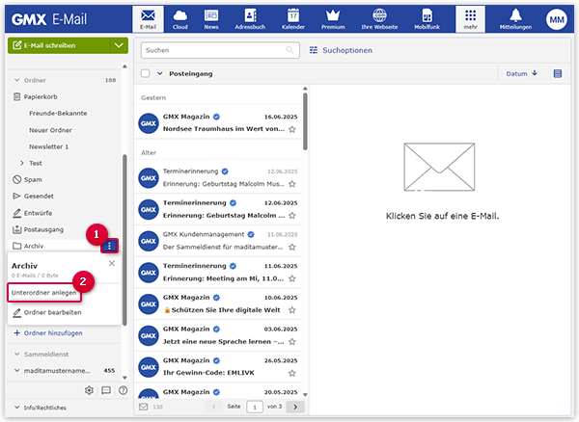Switch the list layout view icon
Viewport: 579px width, 422px height.
click(558, 74)
